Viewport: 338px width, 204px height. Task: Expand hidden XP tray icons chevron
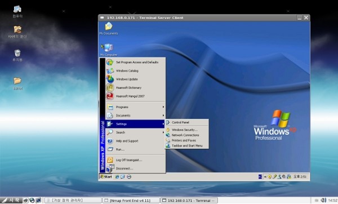click(265, 177)
